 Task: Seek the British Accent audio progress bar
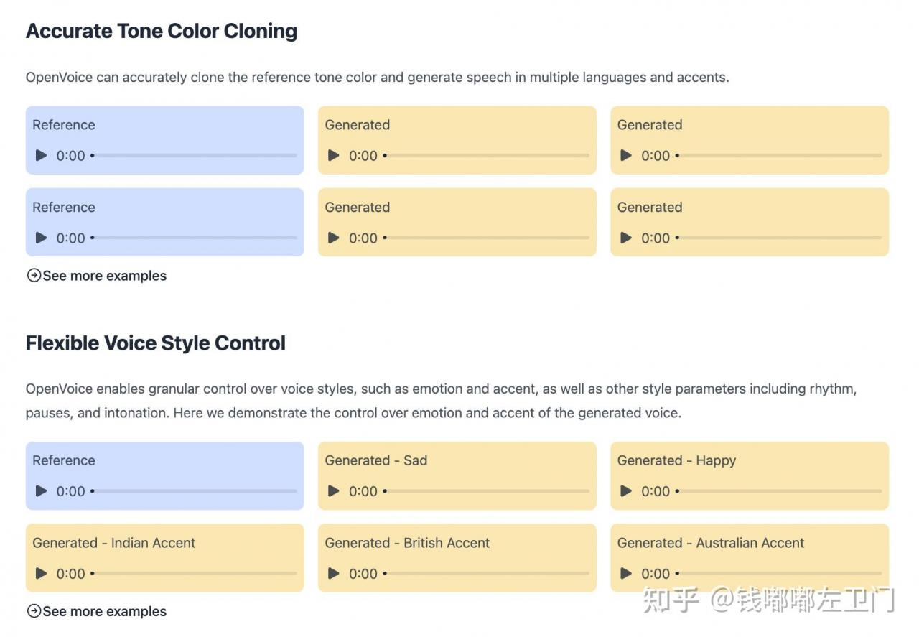(486, 573)
